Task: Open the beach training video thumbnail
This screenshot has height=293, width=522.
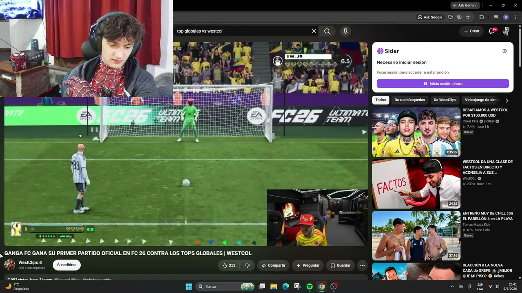Action: pos(416,236)
